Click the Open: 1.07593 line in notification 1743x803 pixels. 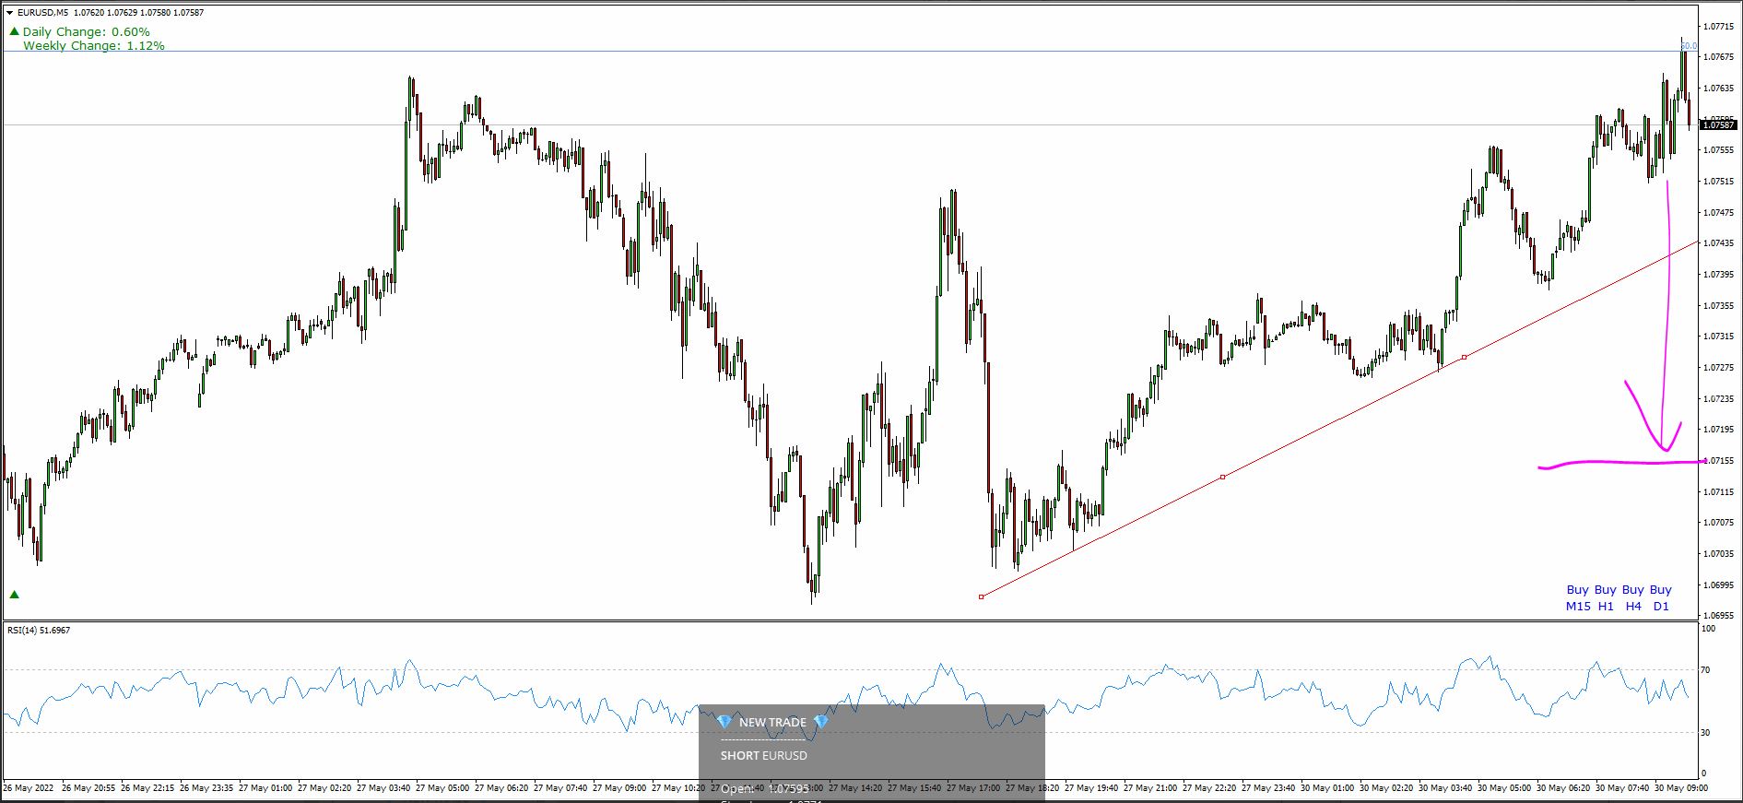[x=765, y=789]
